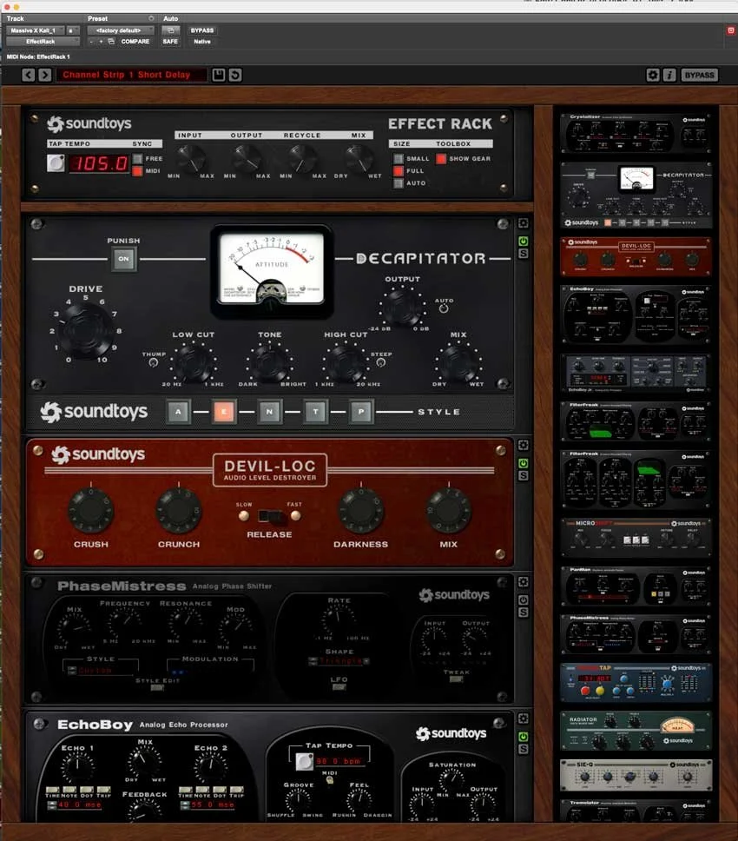Toggle SHOW GEAR in Toolbox
This screenshot has width=738, height=841.
[441, 159]
